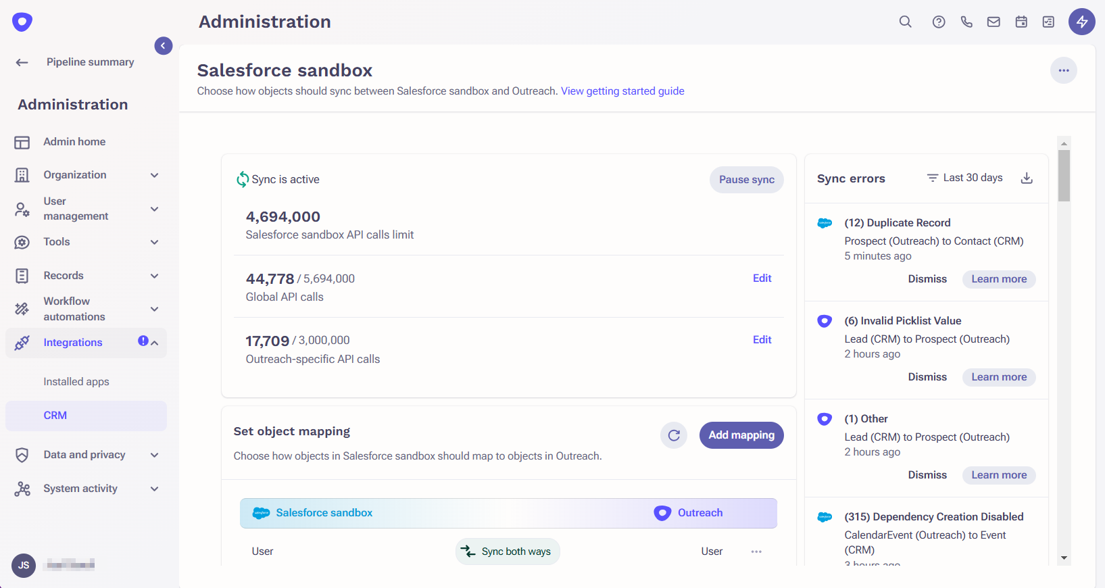Click the Records document icon

click(22, 276)
